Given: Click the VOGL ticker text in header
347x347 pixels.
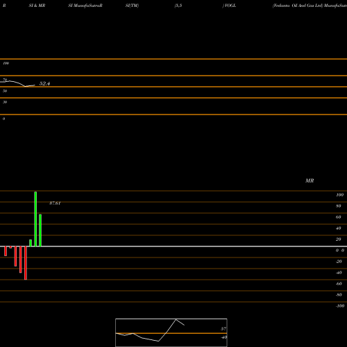Looking at the screenshot, I should coord(230,6).
